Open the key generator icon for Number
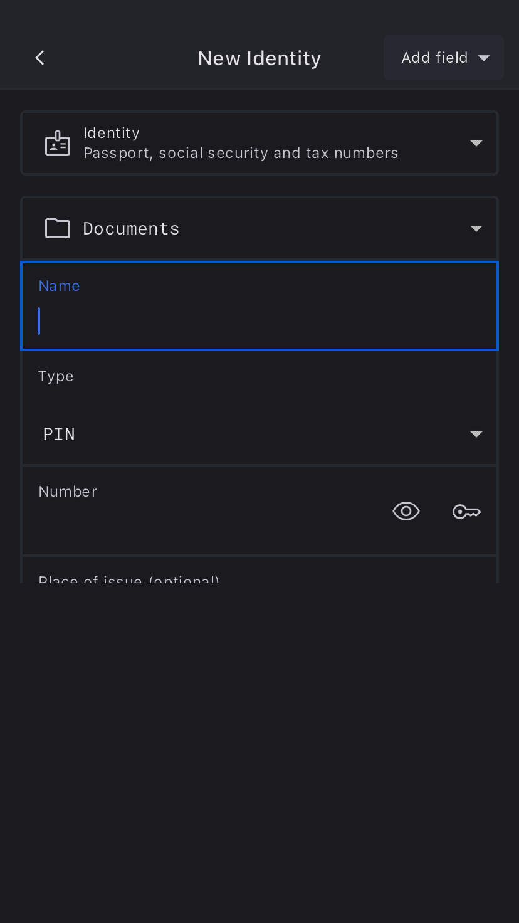519x923 pixels. [466, 512]
